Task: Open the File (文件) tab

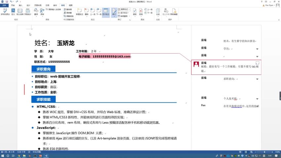Action: coord(4,5)
